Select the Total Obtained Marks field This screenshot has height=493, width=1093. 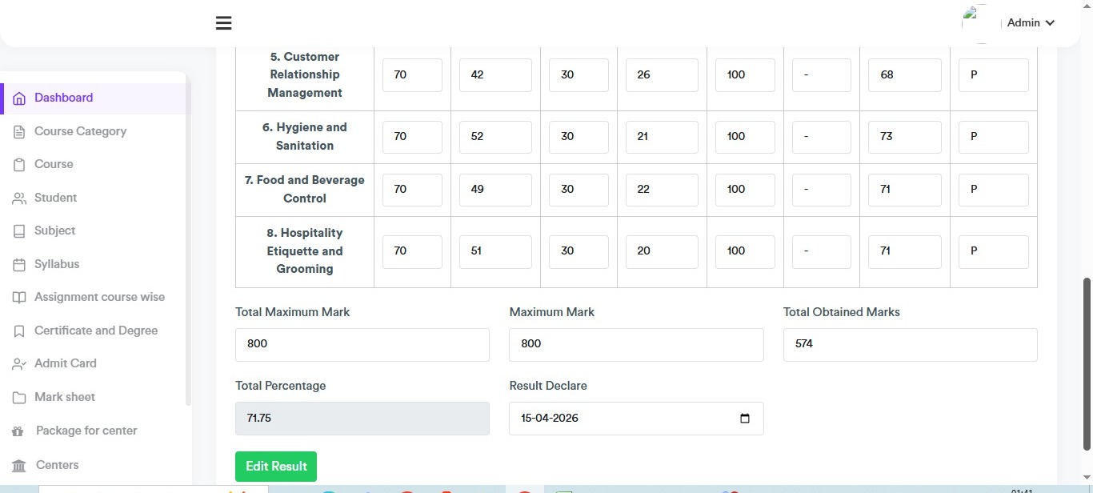pyautogui.click(x=911, y=344)
